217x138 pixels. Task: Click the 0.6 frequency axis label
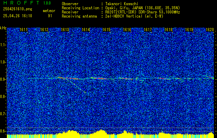[x=3, y=131]
